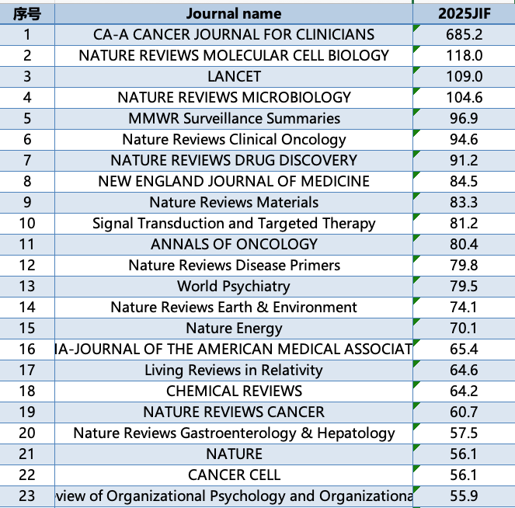515x508 pixels.
Task: Click the JIF value 65.4
Action: click(464, 349)
